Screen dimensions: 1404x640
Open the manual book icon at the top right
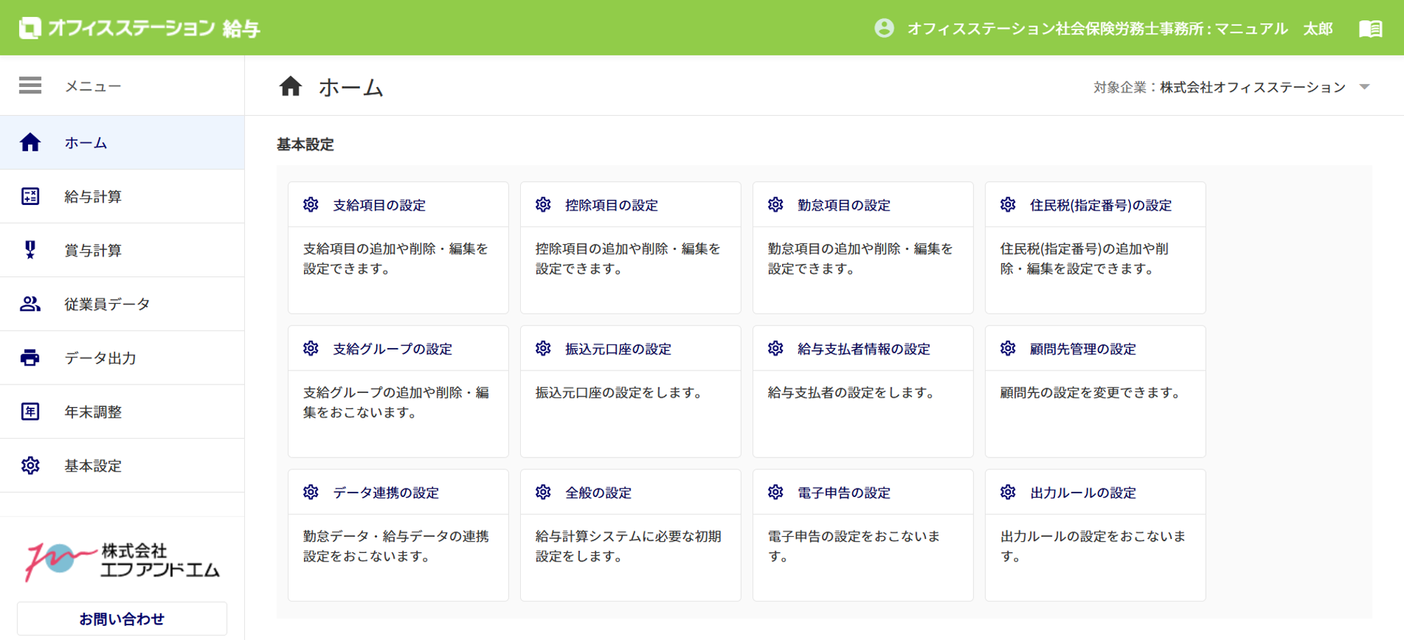pyautogui.click(x=1370, y=29)
